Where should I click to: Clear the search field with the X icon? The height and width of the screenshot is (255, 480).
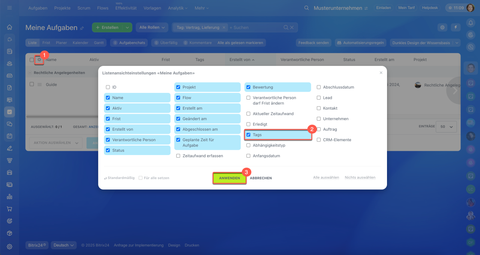(x=292, y=27)
